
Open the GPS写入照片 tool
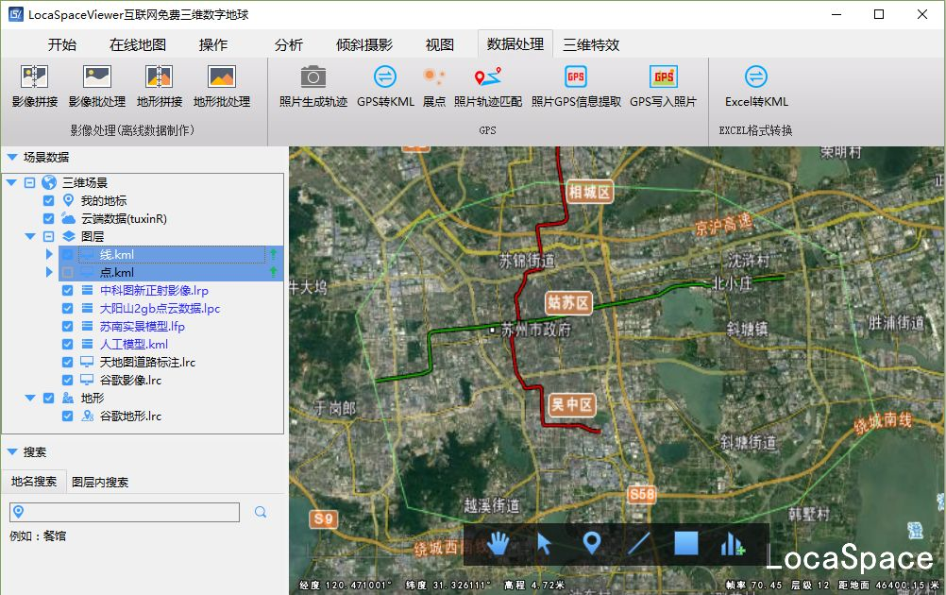click(x=663, y=86)
